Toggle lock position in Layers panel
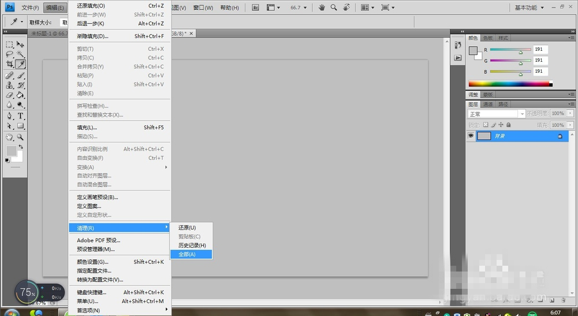The width and height of the screenshot is (578, 316). tap(501, 125)
